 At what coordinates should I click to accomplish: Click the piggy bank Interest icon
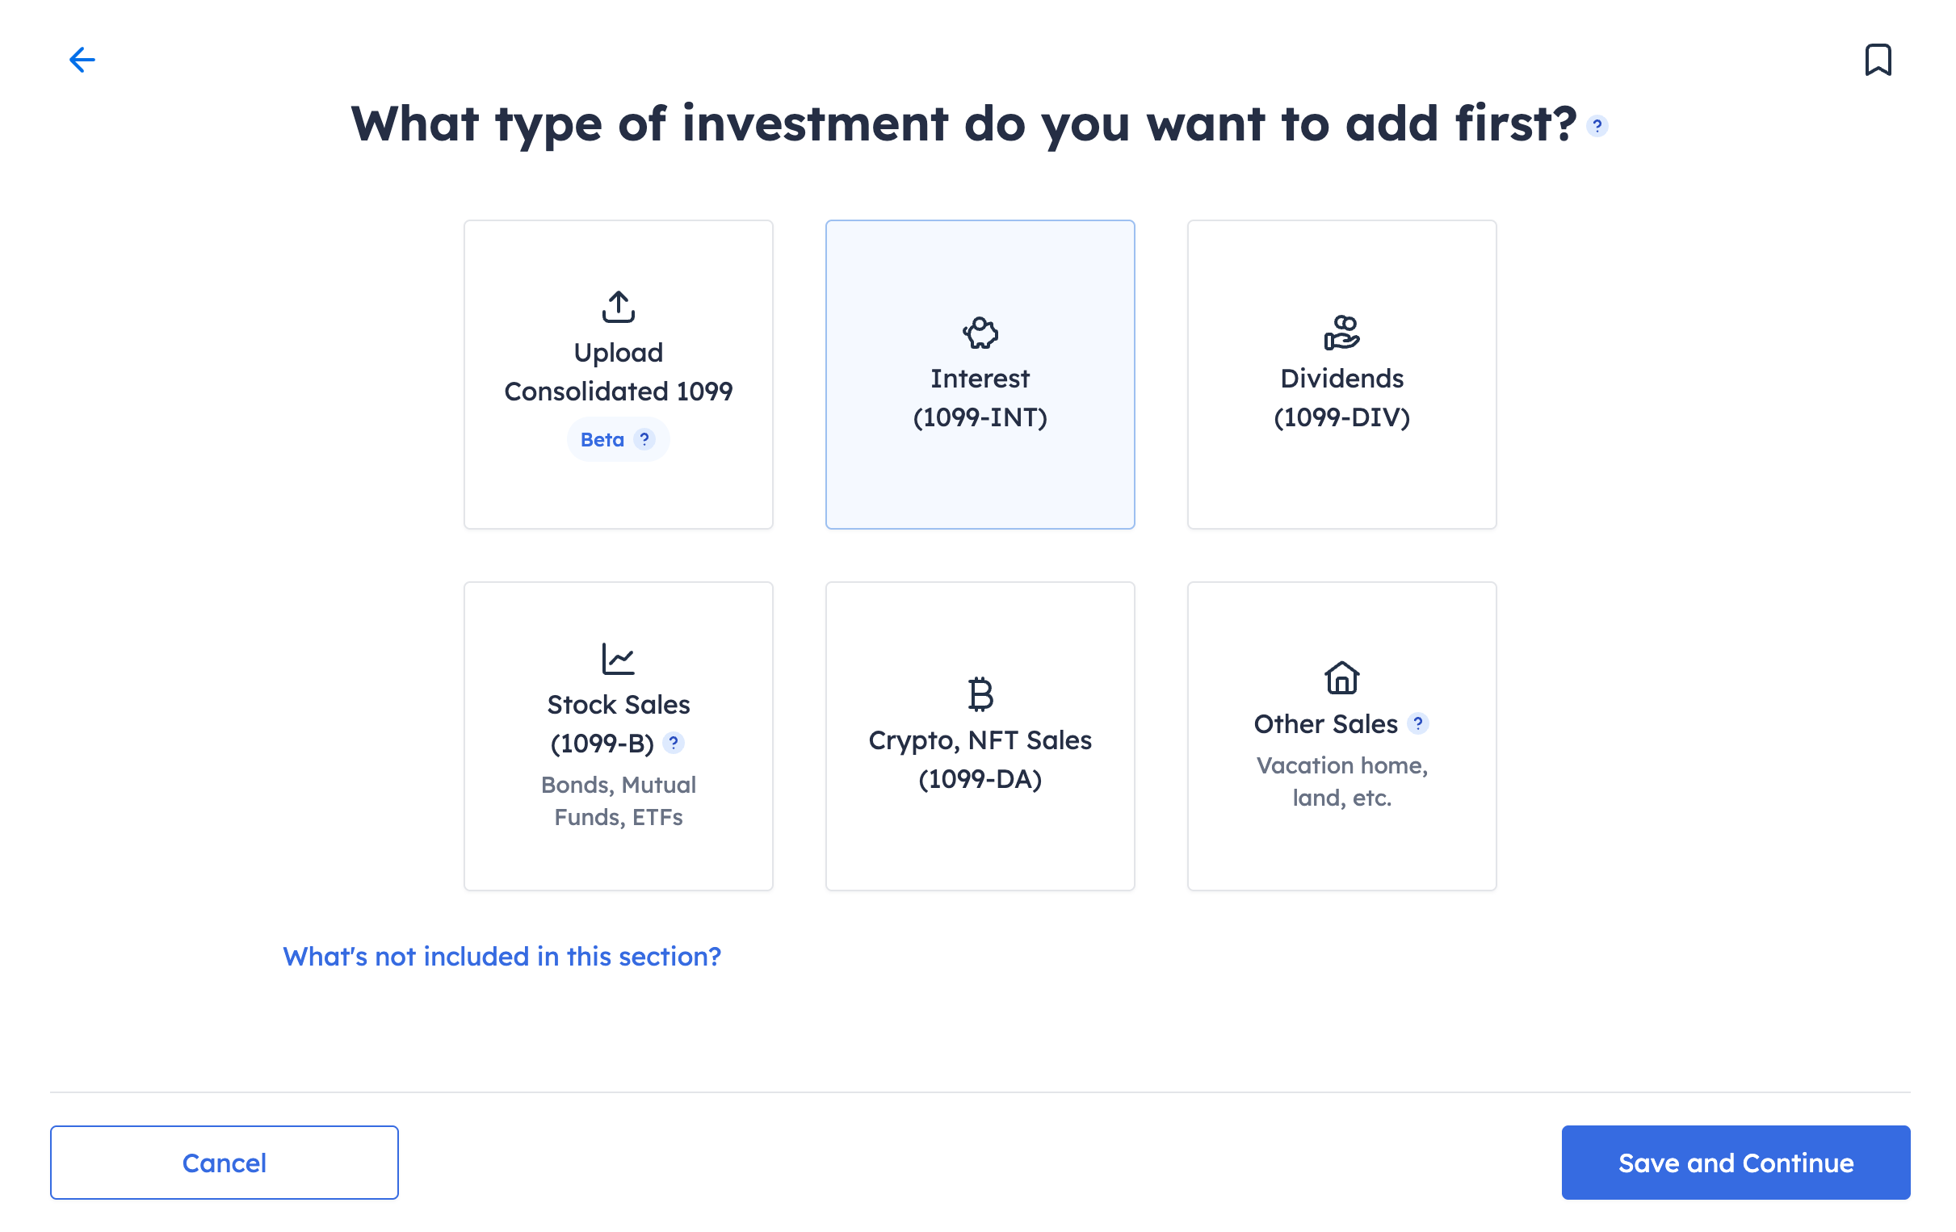click(x=980, y=333)
